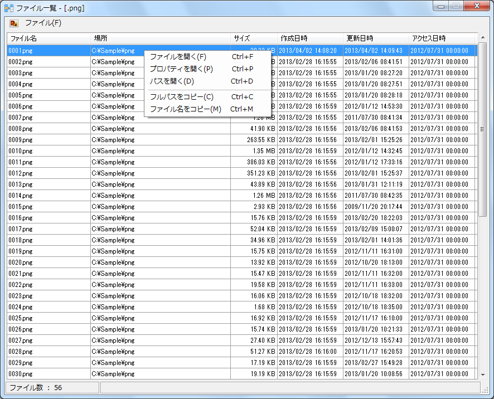
Task: Sort by the ファイル名 column header
Action: tap(49, 38)
